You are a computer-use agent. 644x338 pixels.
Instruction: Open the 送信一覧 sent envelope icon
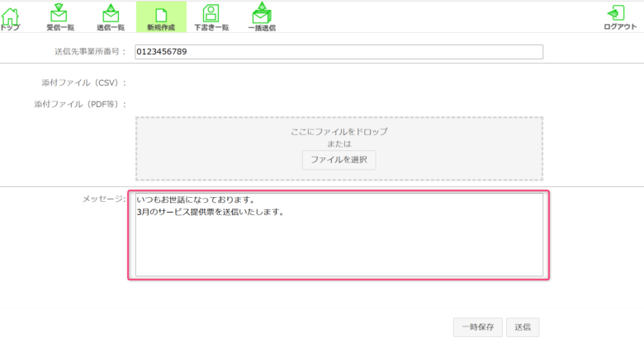(x=110, y=13)
